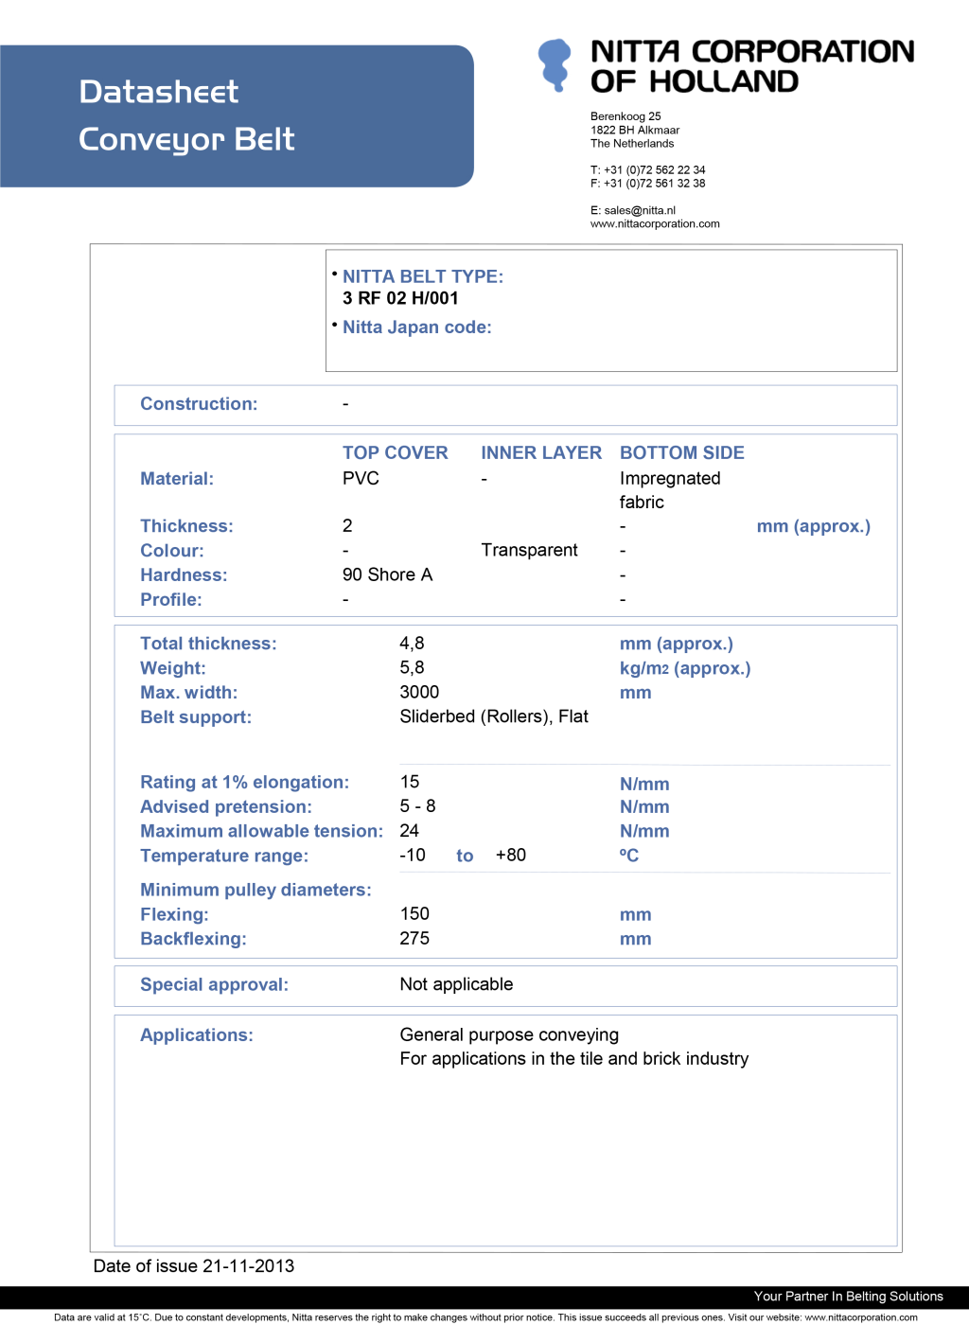Screen dimensions: 969x1325
Task: Open www.nittacorporation.com link below the email address
Action: (x=655, y=224)
